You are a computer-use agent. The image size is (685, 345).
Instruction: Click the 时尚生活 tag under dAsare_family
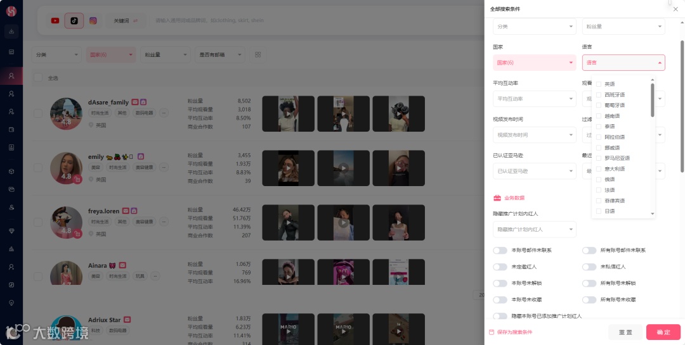point(99,113)
